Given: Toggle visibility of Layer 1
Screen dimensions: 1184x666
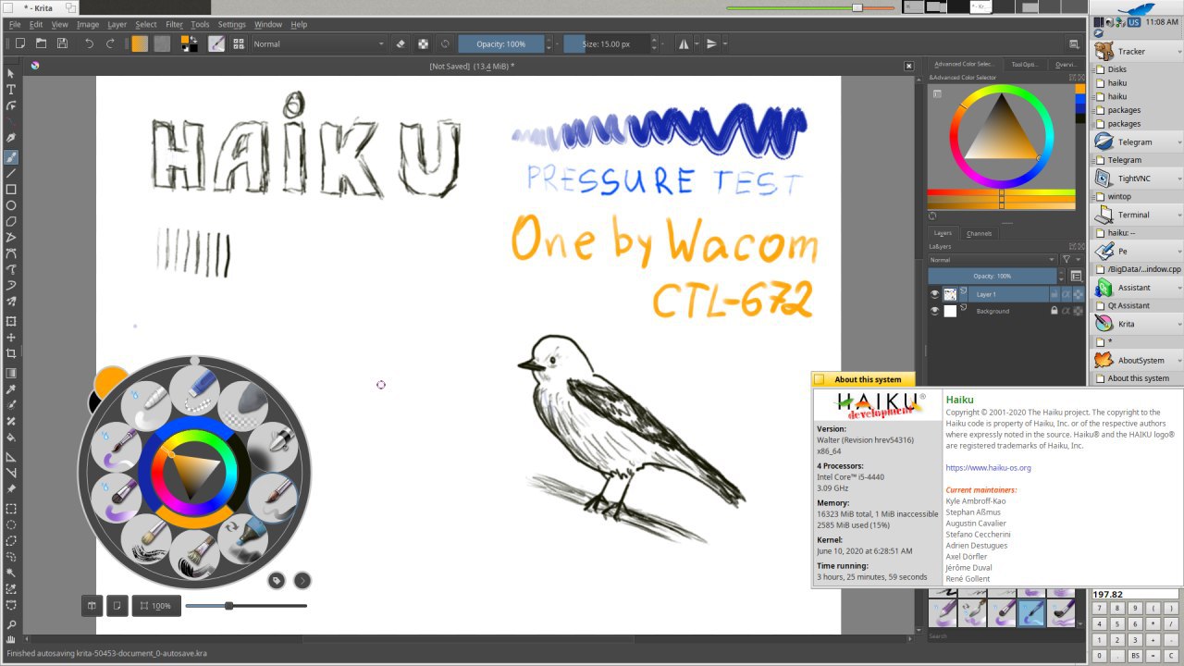Looking at the screenshot, I should [x=934, y=294].
